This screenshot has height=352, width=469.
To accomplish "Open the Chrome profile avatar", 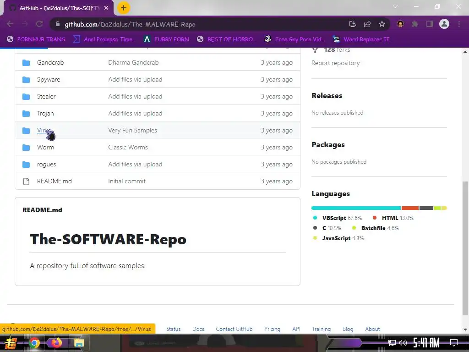I will (444, 24).
